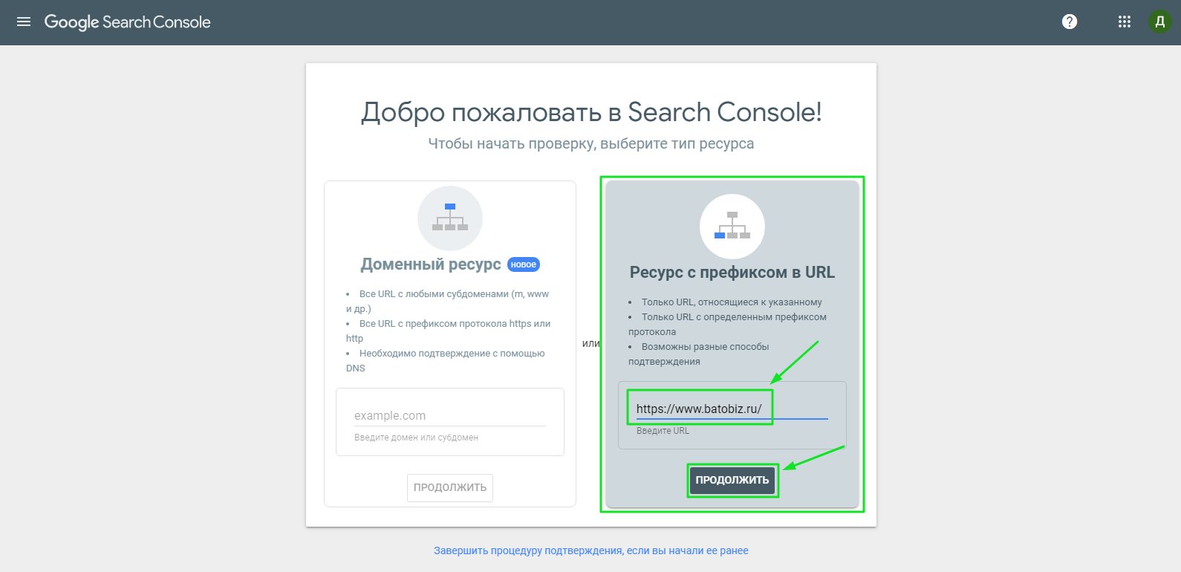Click the URL prefix resource sitemap icon
Screen dimensions: 1181x572
(732, 227)
